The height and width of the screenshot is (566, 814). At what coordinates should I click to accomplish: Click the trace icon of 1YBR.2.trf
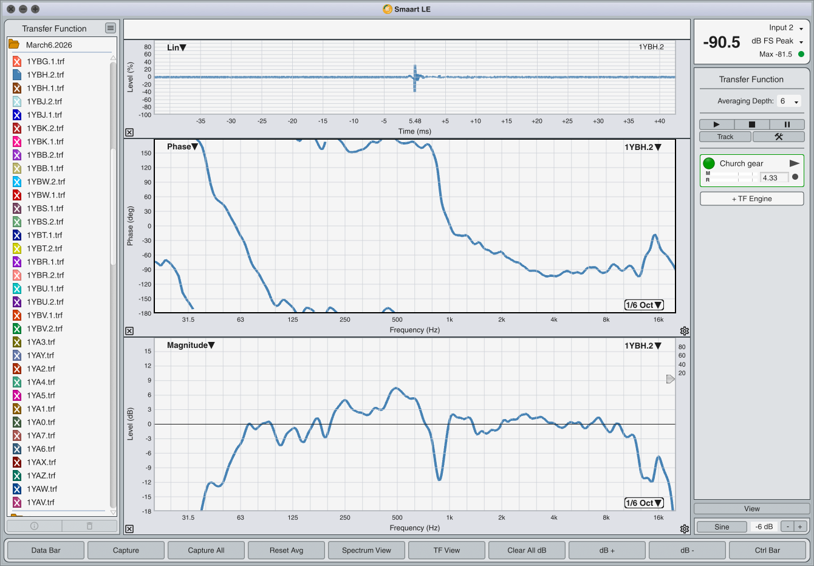pyautogui.click(x=17, y=275)
